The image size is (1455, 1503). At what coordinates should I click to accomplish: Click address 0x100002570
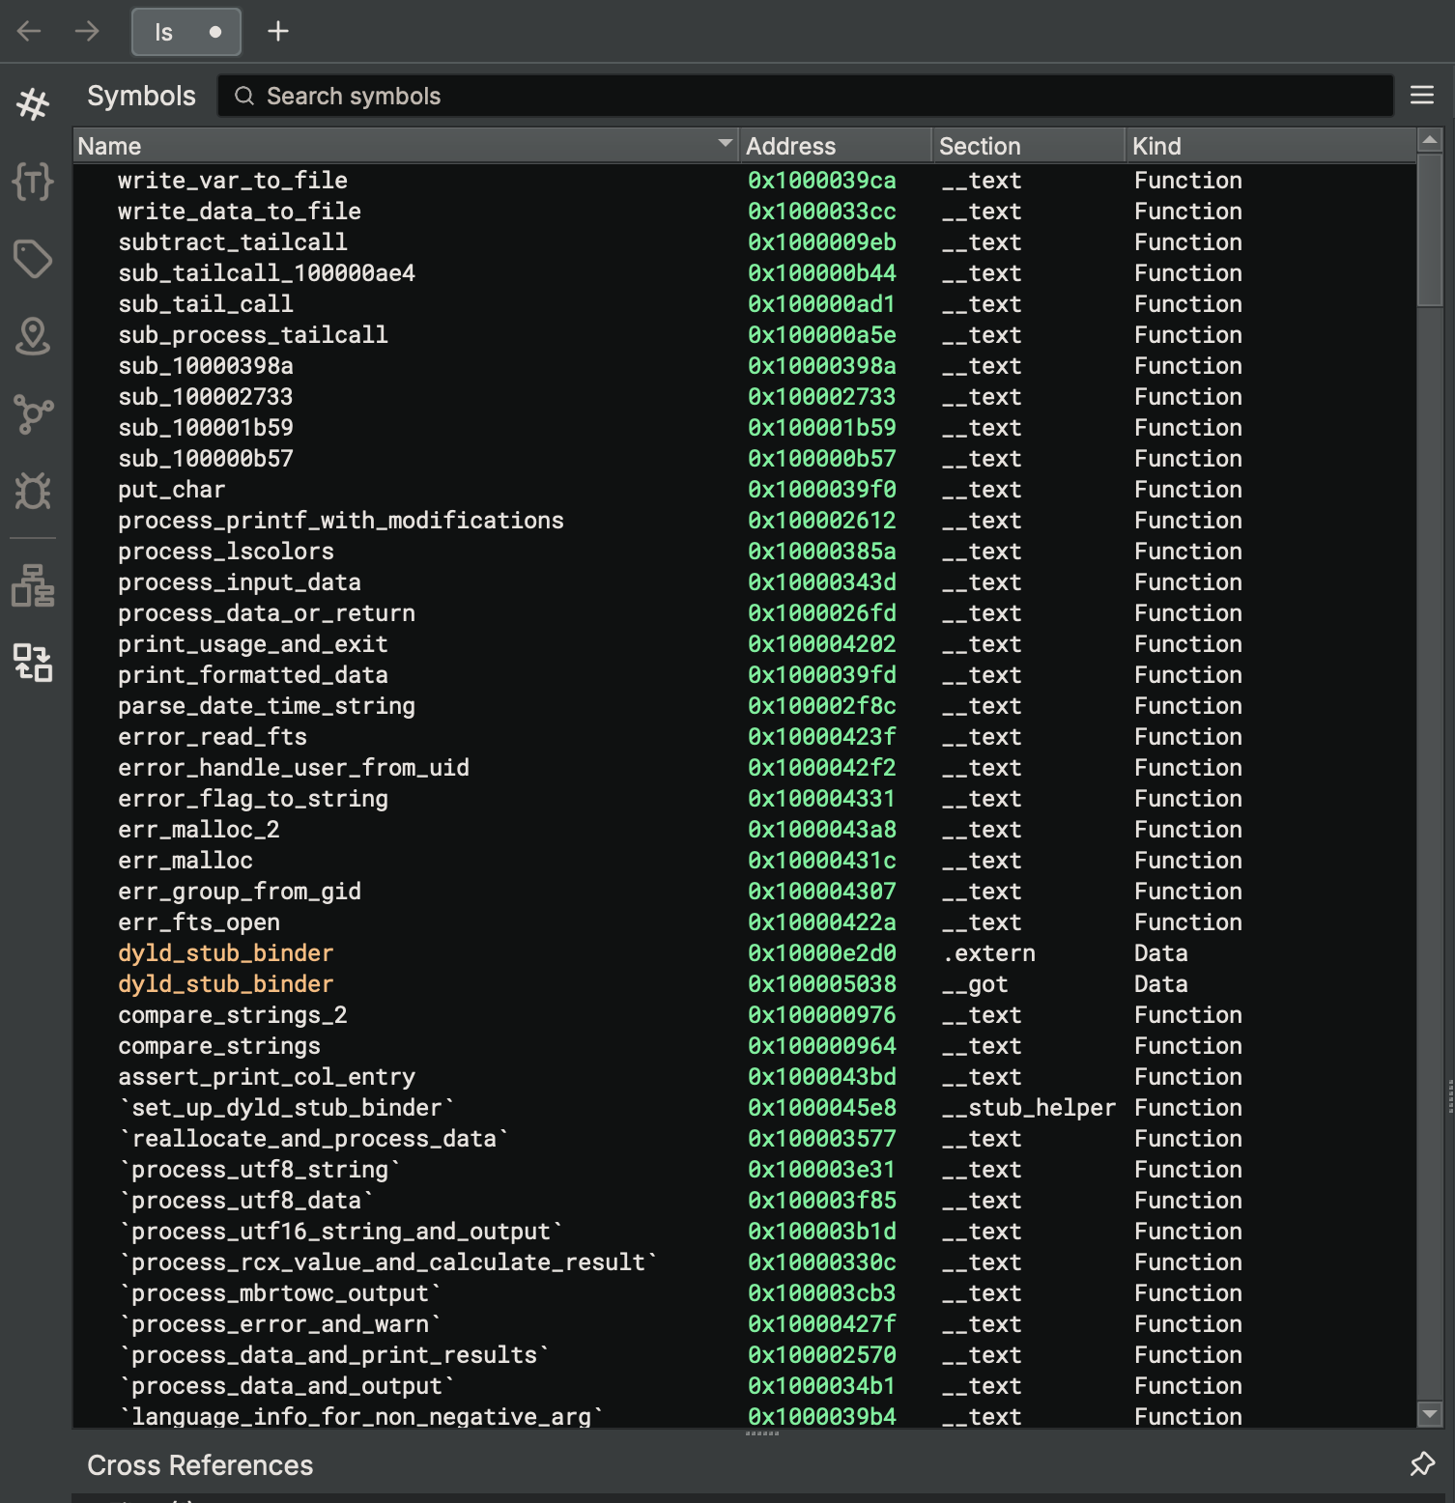tap(822, 1355)
